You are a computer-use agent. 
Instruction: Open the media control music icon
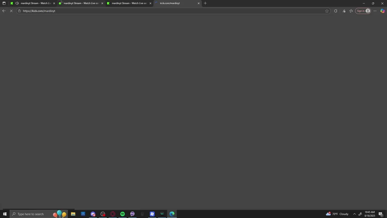pos(344,11)
